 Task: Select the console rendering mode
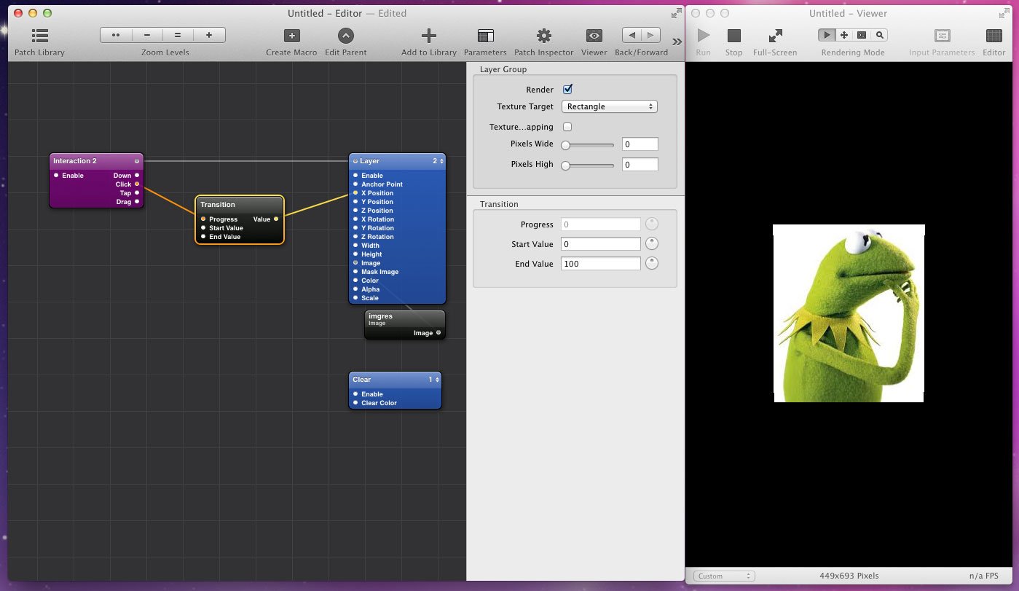tap(862, 35)
